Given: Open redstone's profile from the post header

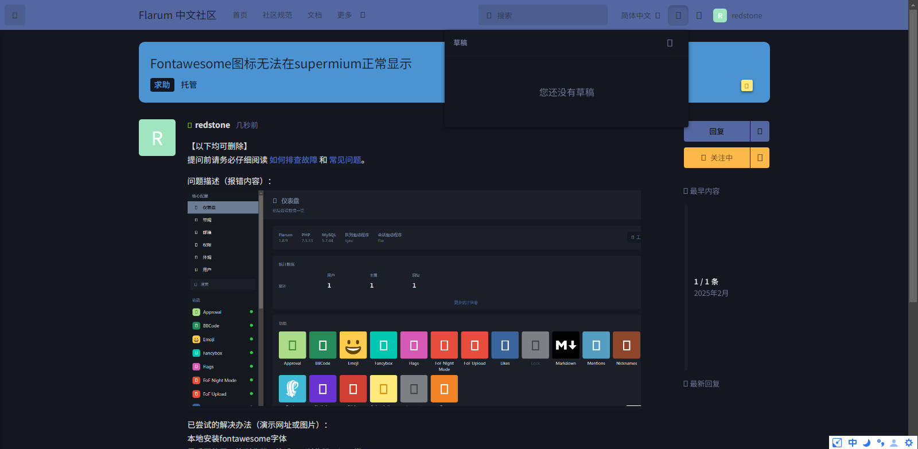Looking at the screenshot, I should pyautogui.click(x=212, y=125).
